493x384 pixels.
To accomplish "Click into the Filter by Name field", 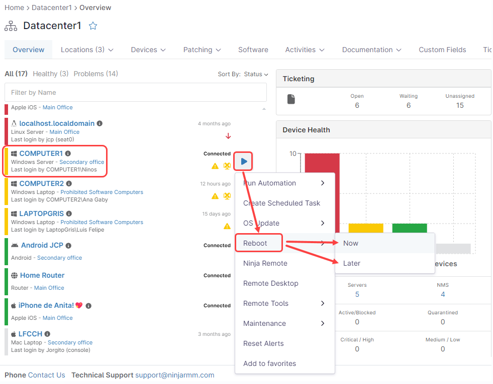I will (x=136, y=92).
